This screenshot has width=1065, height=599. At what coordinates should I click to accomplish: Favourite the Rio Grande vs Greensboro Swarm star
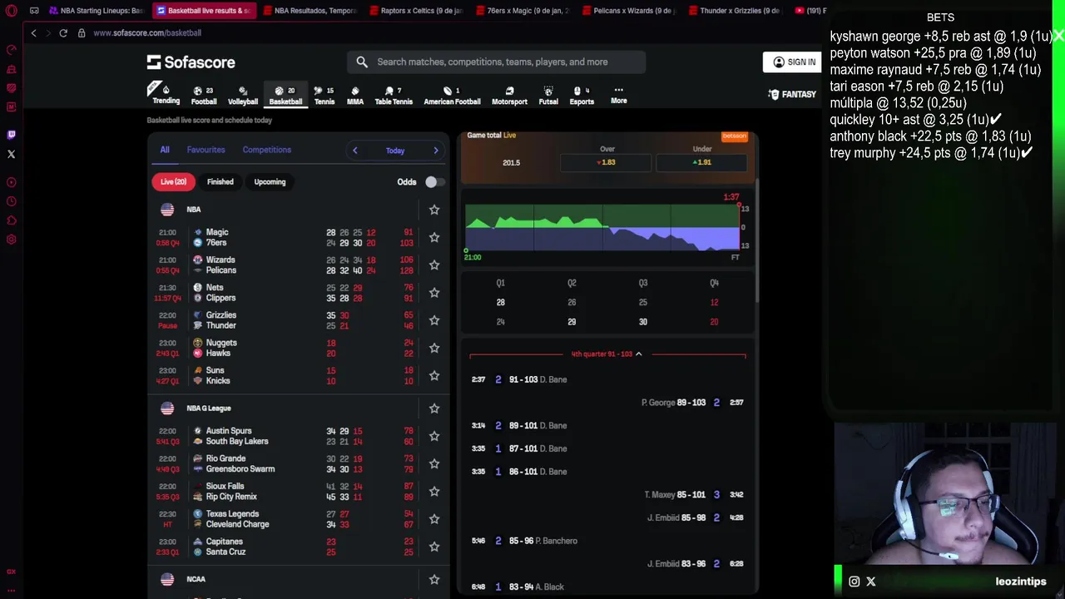(x=433, y=463)
